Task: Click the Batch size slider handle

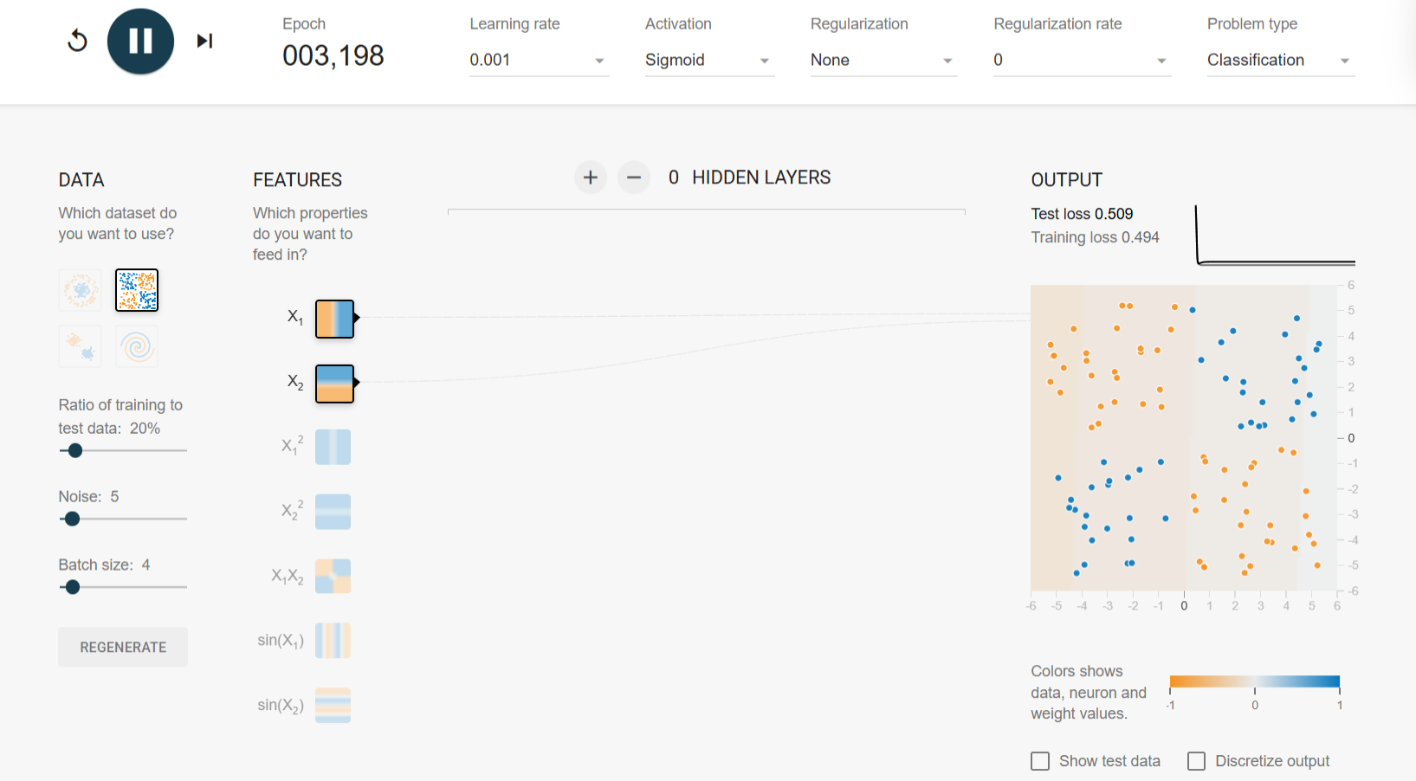Action: (x=73, y=587)
